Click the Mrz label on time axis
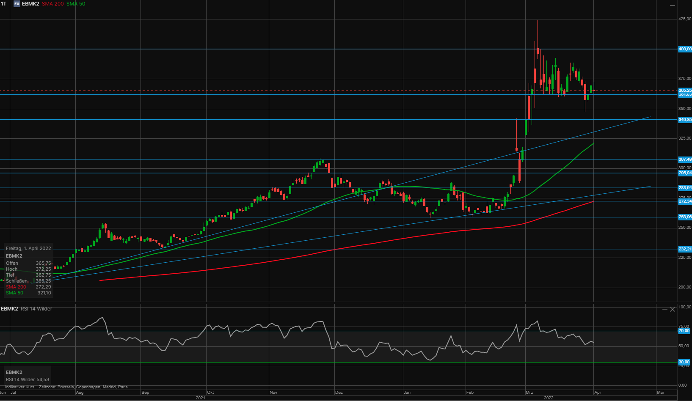 pos(529,393)
